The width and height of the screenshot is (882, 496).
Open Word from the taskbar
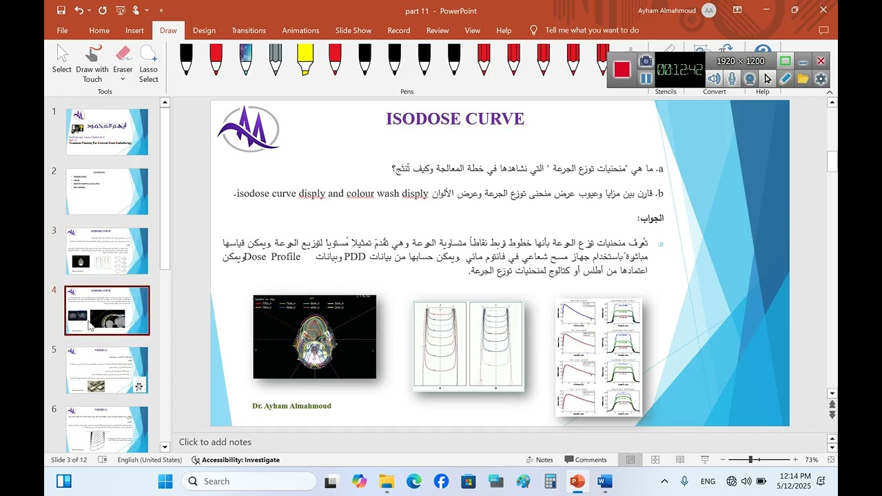click(x=604, y=482)
